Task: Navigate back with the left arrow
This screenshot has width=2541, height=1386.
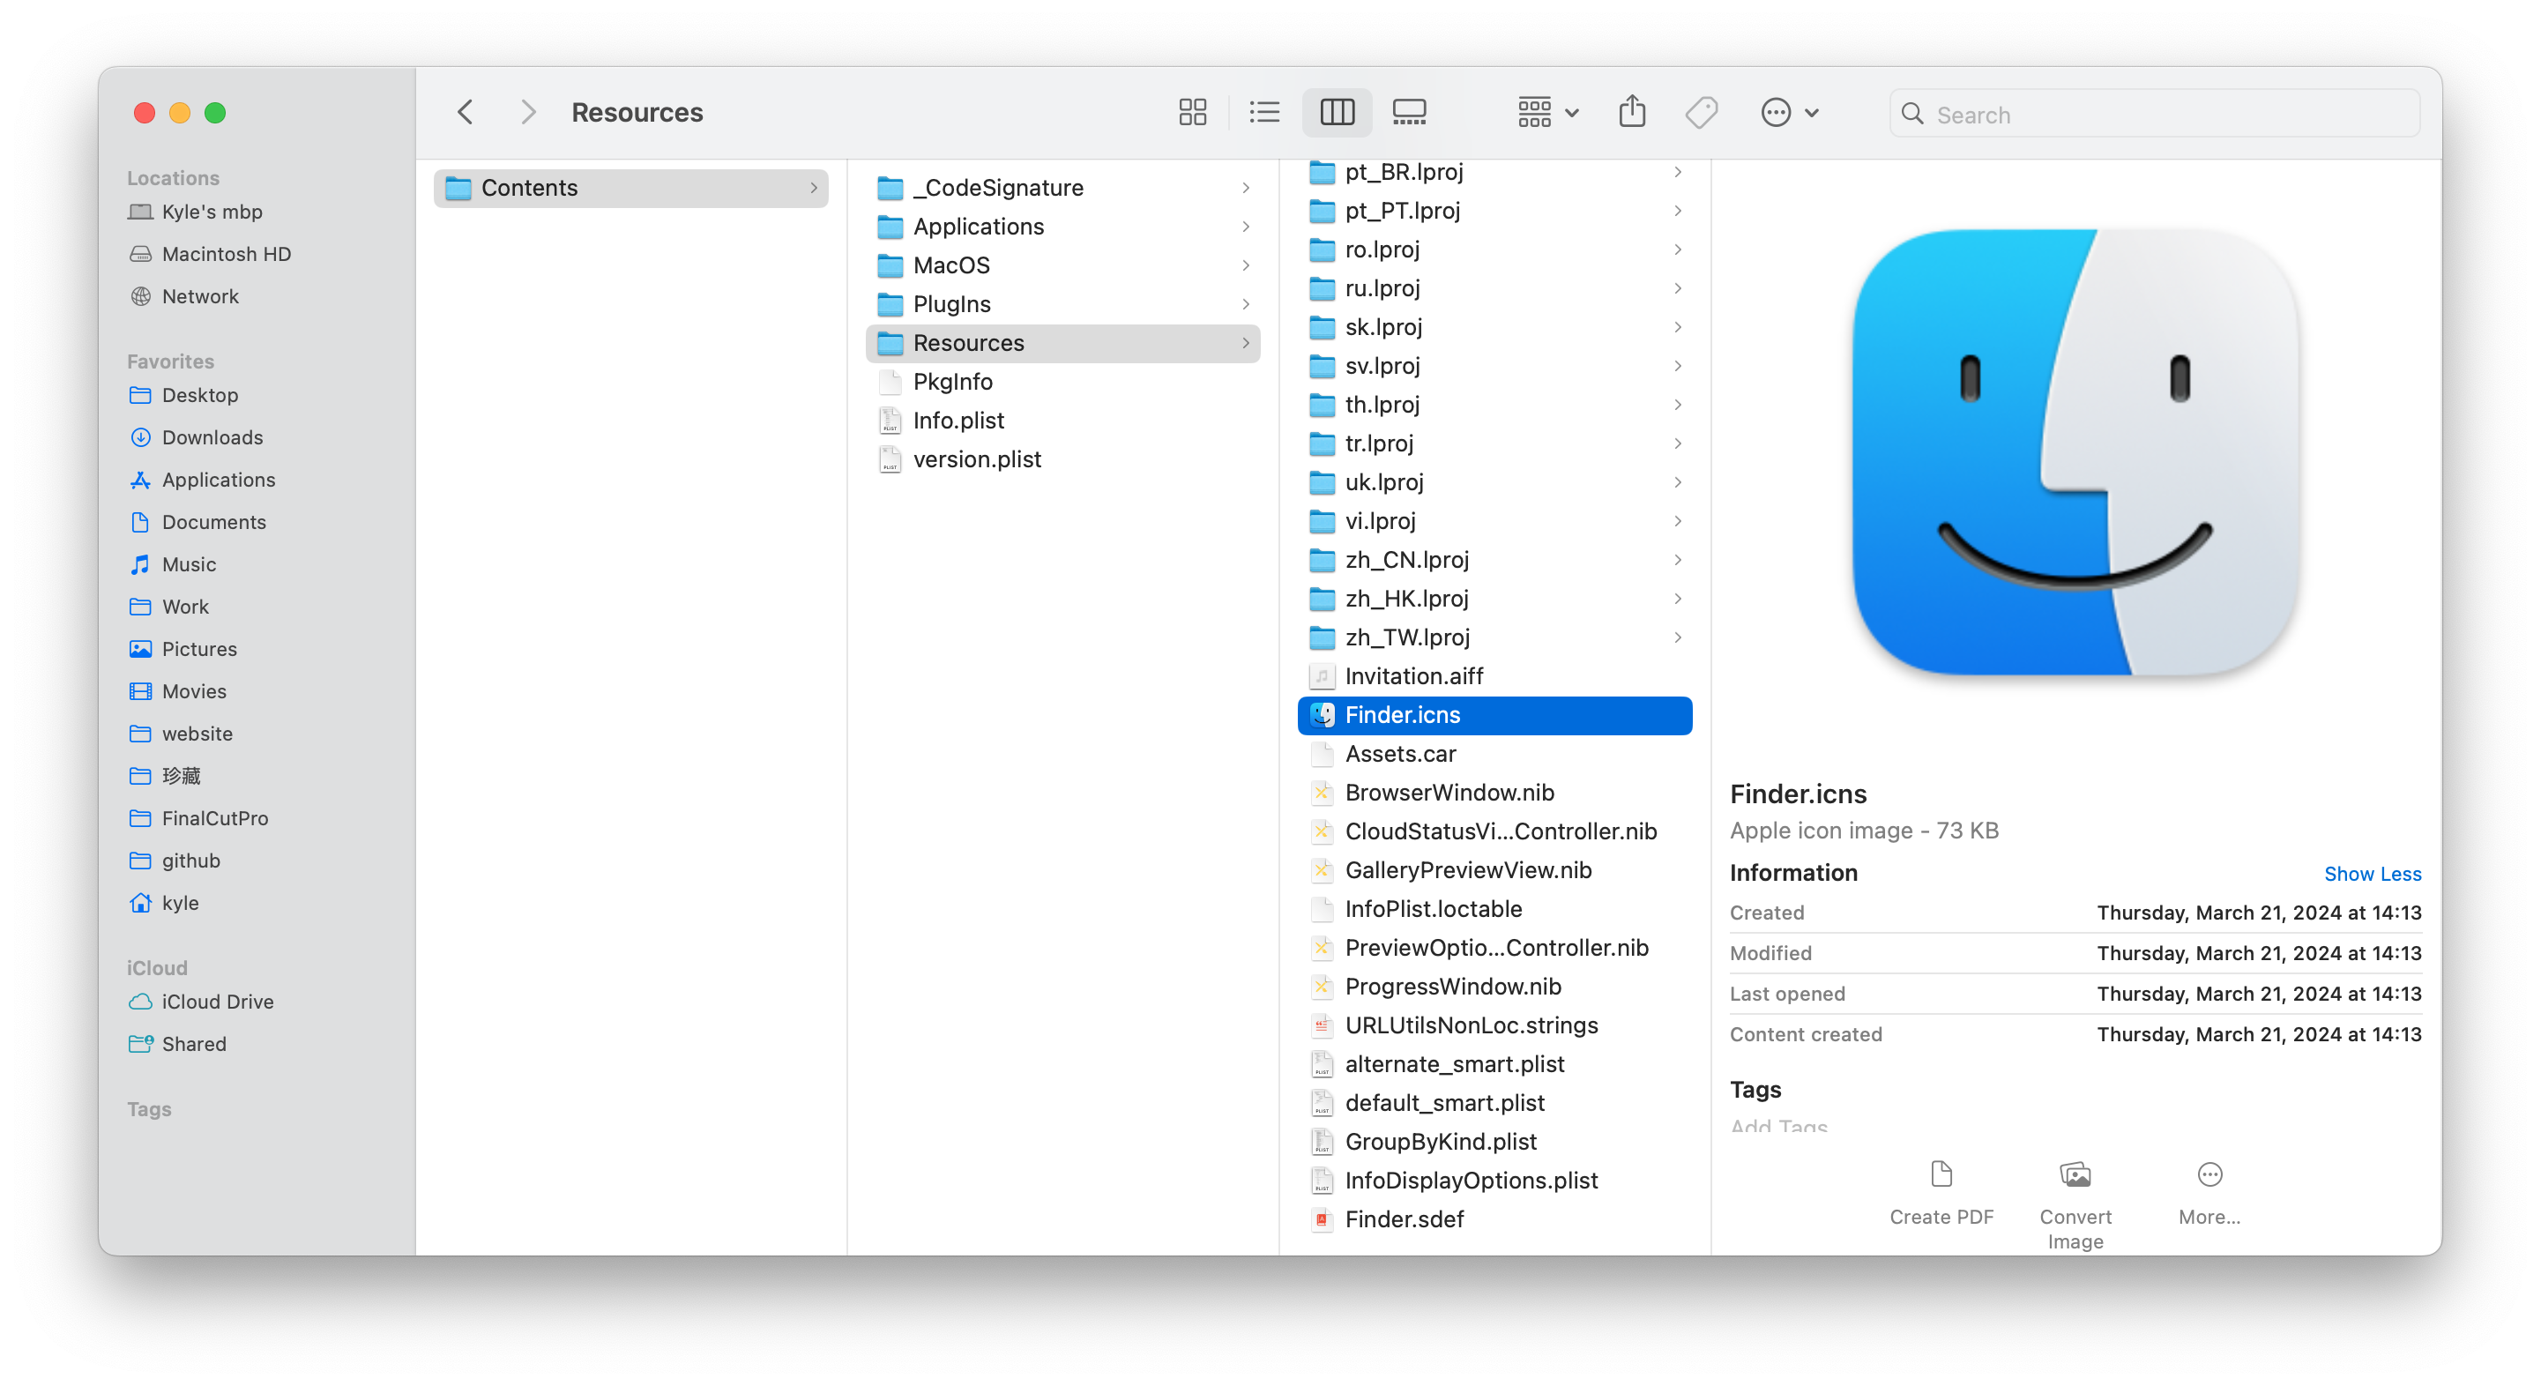Action: 466,113
